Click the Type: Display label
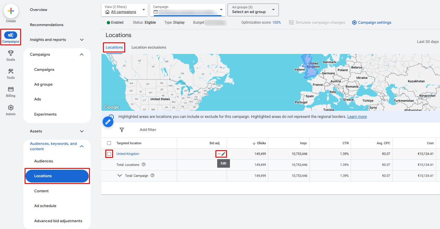 pos(174,23)
